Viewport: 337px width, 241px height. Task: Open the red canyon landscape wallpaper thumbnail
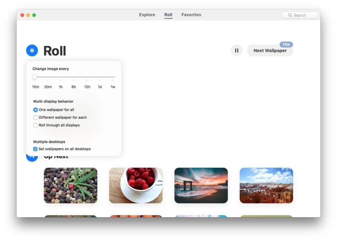tap(266, 186)
